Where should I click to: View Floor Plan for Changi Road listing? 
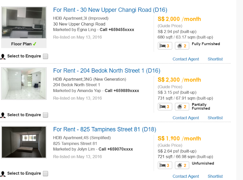[x=24, y=44]
